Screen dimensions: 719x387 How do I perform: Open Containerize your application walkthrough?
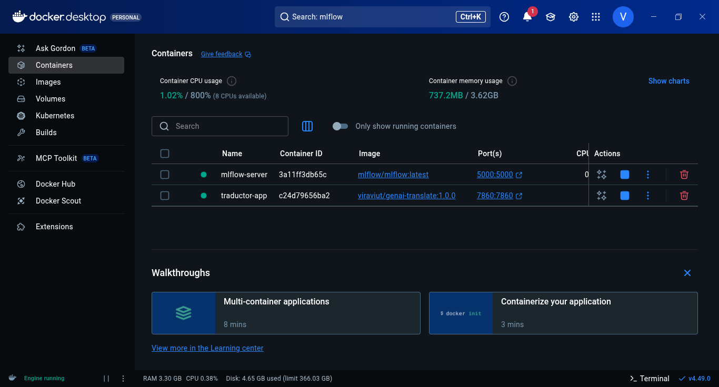(x=563, y=313)
